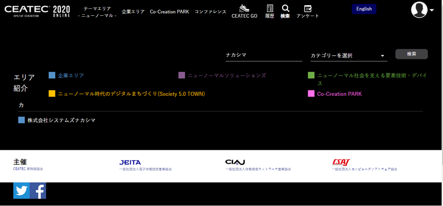This screenshot has width=443, height=206.
Task: Open the 履歴 history icon
Action: [x=270, y=8]
